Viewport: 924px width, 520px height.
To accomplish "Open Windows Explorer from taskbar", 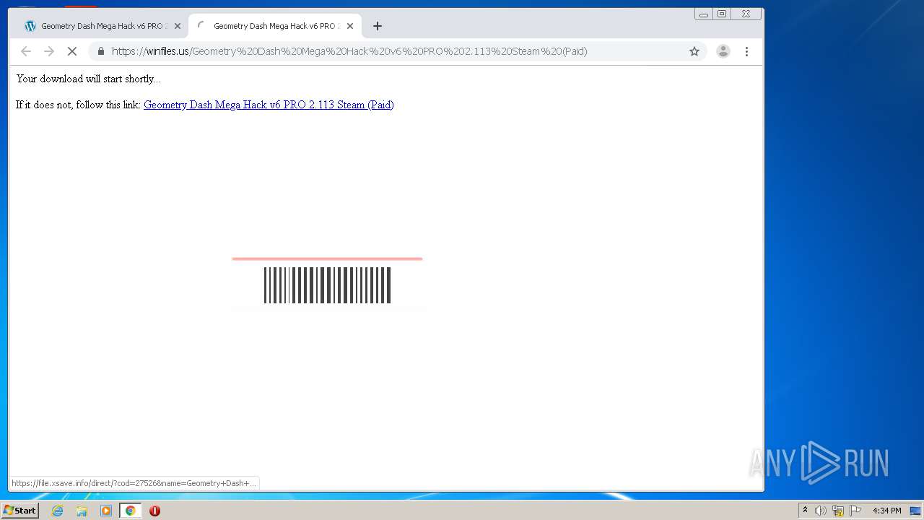I will [82, 511].
